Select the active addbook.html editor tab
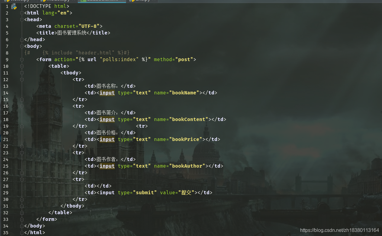The width and height of the screenshot is (382, 236). coord(102,1)
